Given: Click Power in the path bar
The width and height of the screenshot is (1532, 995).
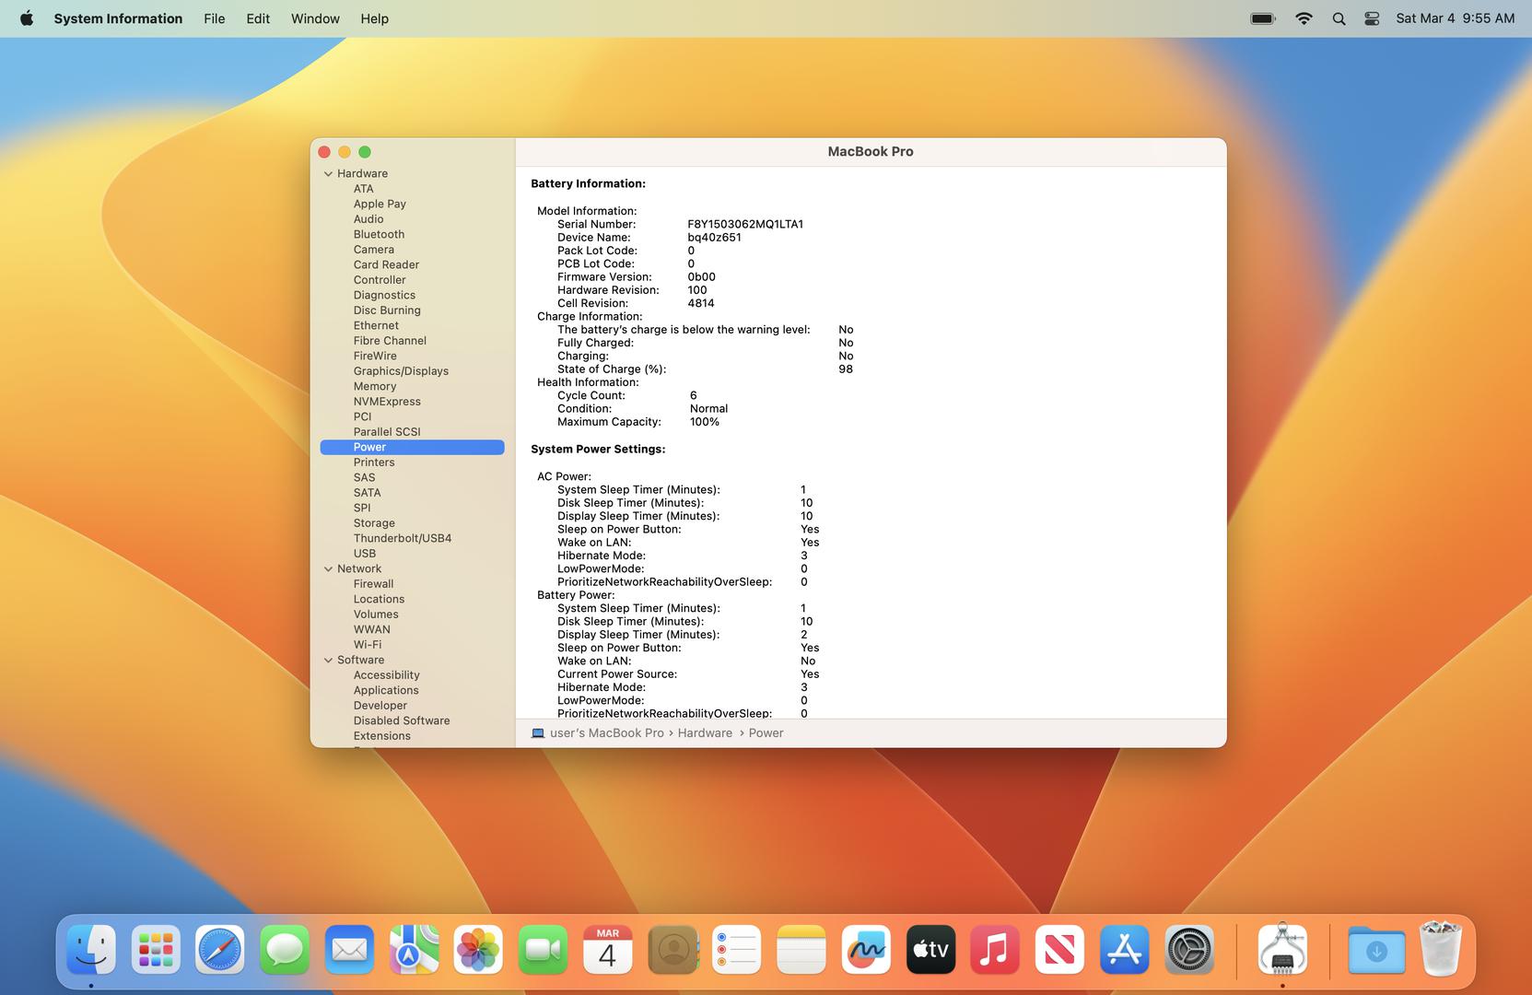Looking at the screenshot, I should (x=766, y=733).
